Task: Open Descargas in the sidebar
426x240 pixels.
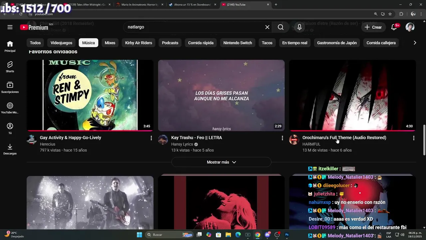Action: 10,149
